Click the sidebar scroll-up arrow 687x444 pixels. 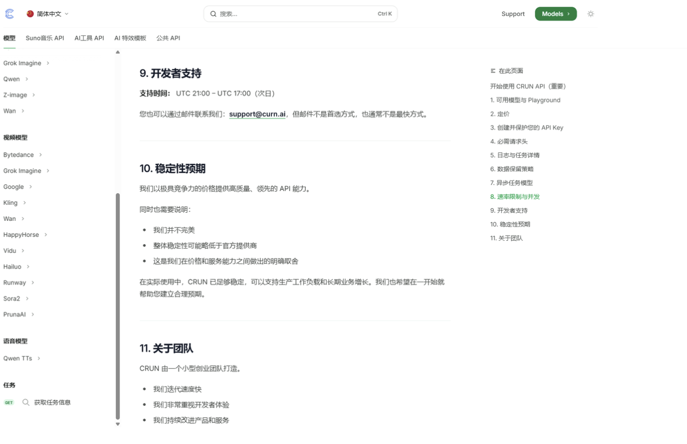pyautogui.click(x=117, y=52)
